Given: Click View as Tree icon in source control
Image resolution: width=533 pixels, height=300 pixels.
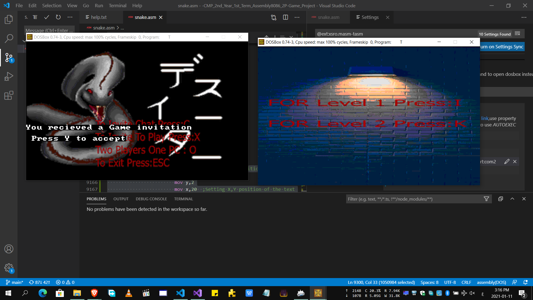Looking at the screenshot, I should click(35, 17).
